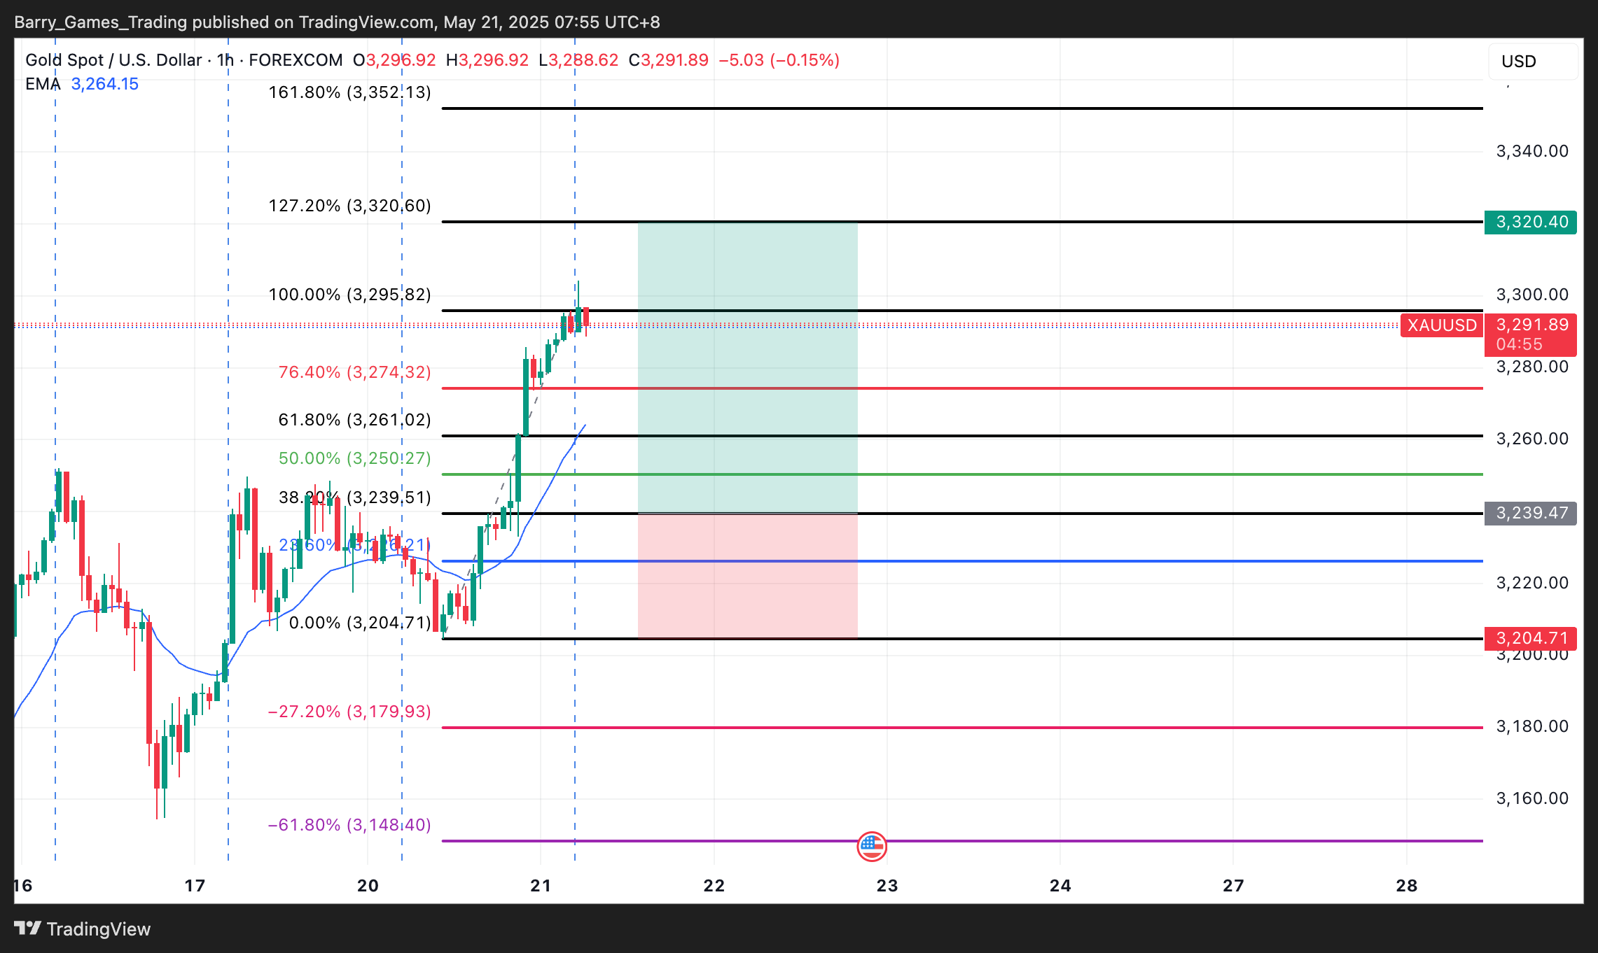Click the Gold Spot / U.S. Dollar title
This screenshot has width=1598, height=953.
click(113, 60)
